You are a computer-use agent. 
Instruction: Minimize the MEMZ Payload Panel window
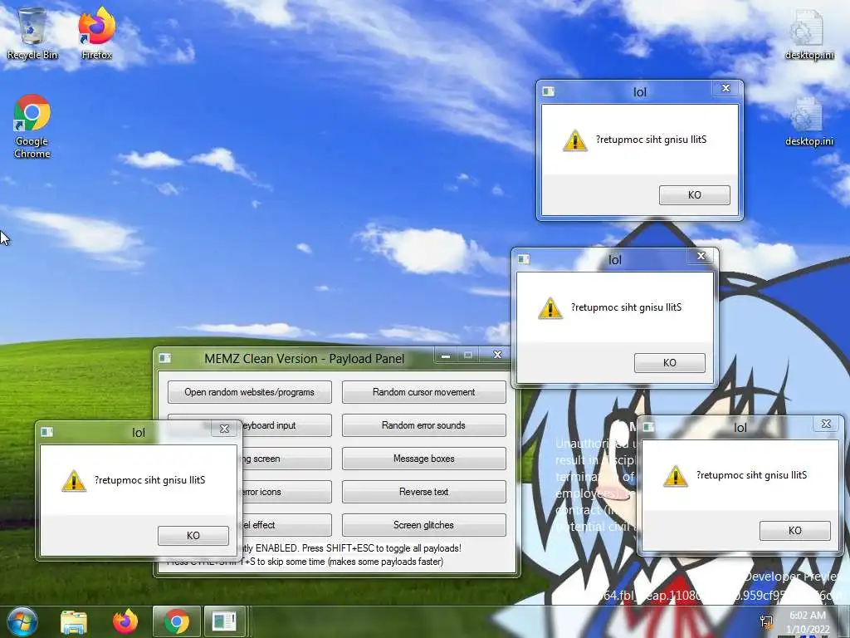446,356
